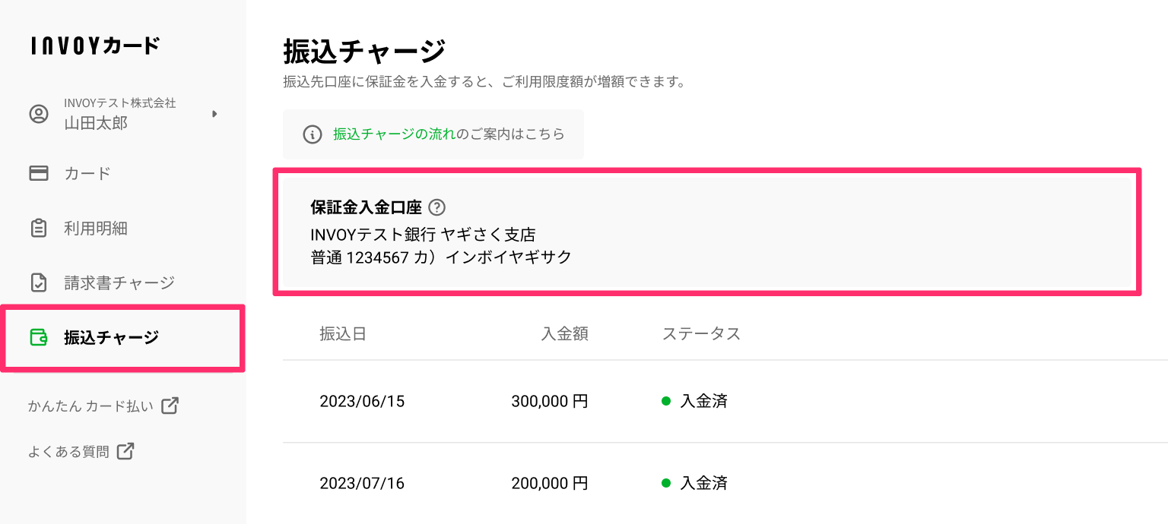Screen dimensions: 1168x524
Task: Click the amount 300,000 円
Action: pos(550,401)
